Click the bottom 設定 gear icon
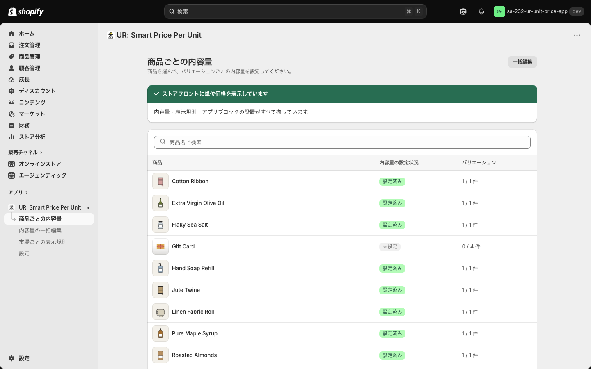The height and width of the screenshot is (369, 591). pyautogui.click(x=11, y=358)
